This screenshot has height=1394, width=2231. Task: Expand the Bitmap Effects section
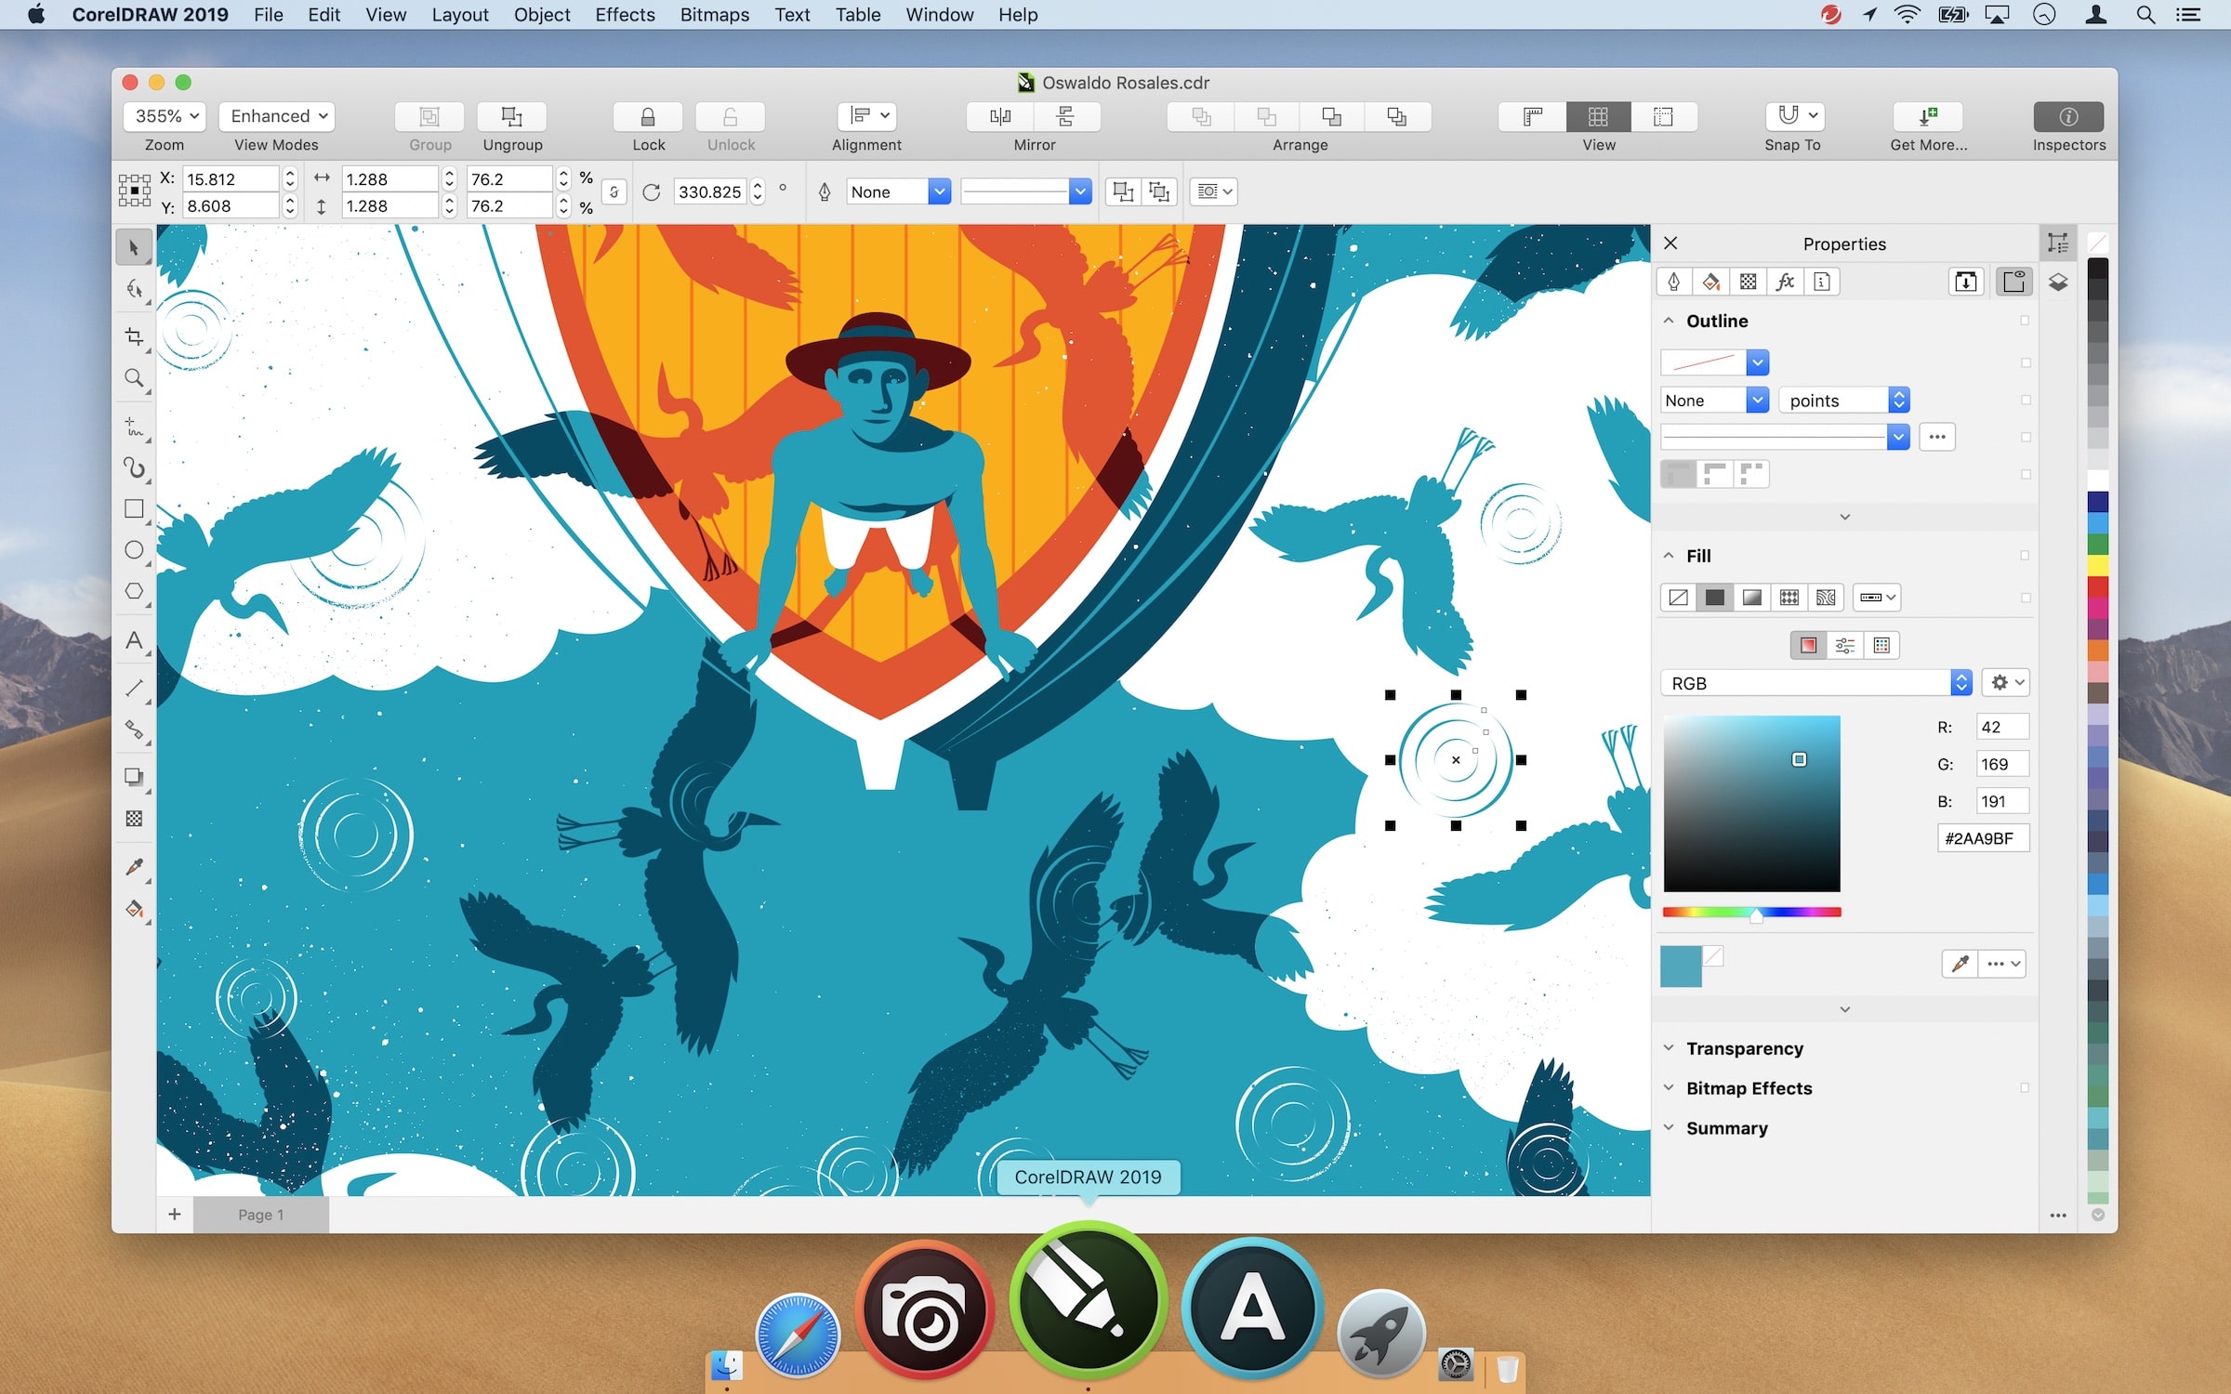click(x=1669, y=1089)
